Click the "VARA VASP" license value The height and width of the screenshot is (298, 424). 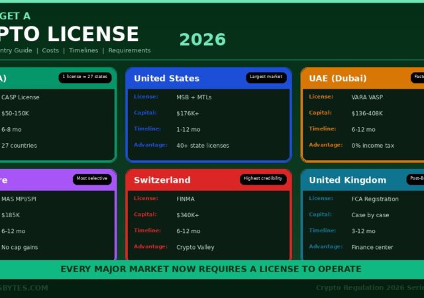pos(367,97)
